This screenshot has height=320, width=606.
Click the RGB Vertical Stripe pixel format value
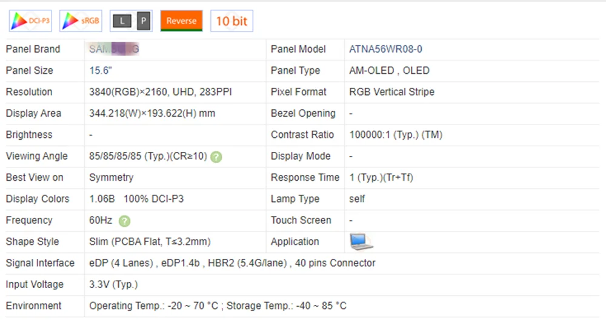pos(391,92)
